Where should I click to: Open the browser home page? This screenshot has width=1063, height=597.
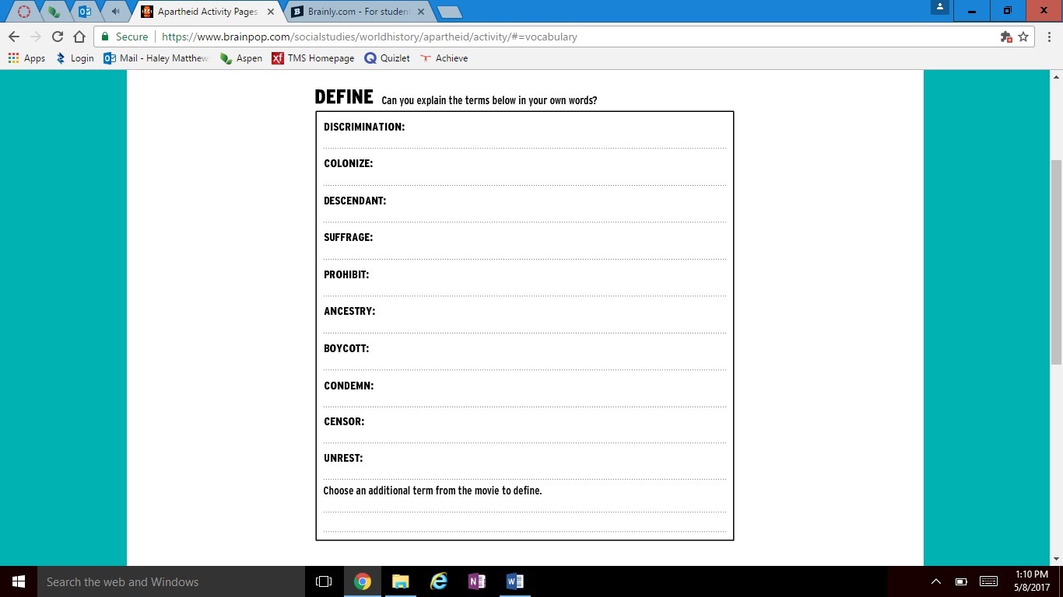coord(79,37)
